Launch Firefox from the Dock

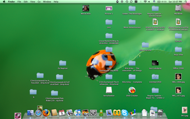(46, 113)
